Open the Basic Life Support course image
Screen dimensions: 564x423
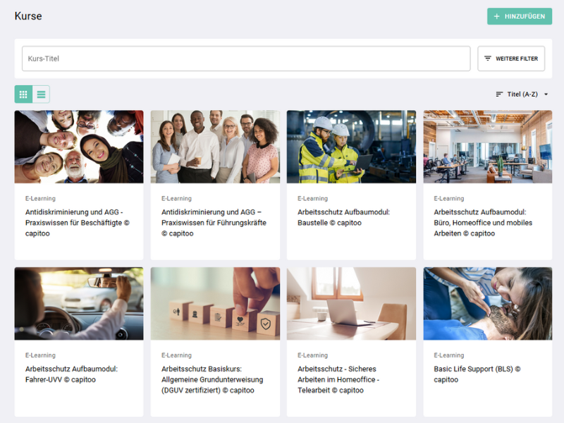(487, 303)
